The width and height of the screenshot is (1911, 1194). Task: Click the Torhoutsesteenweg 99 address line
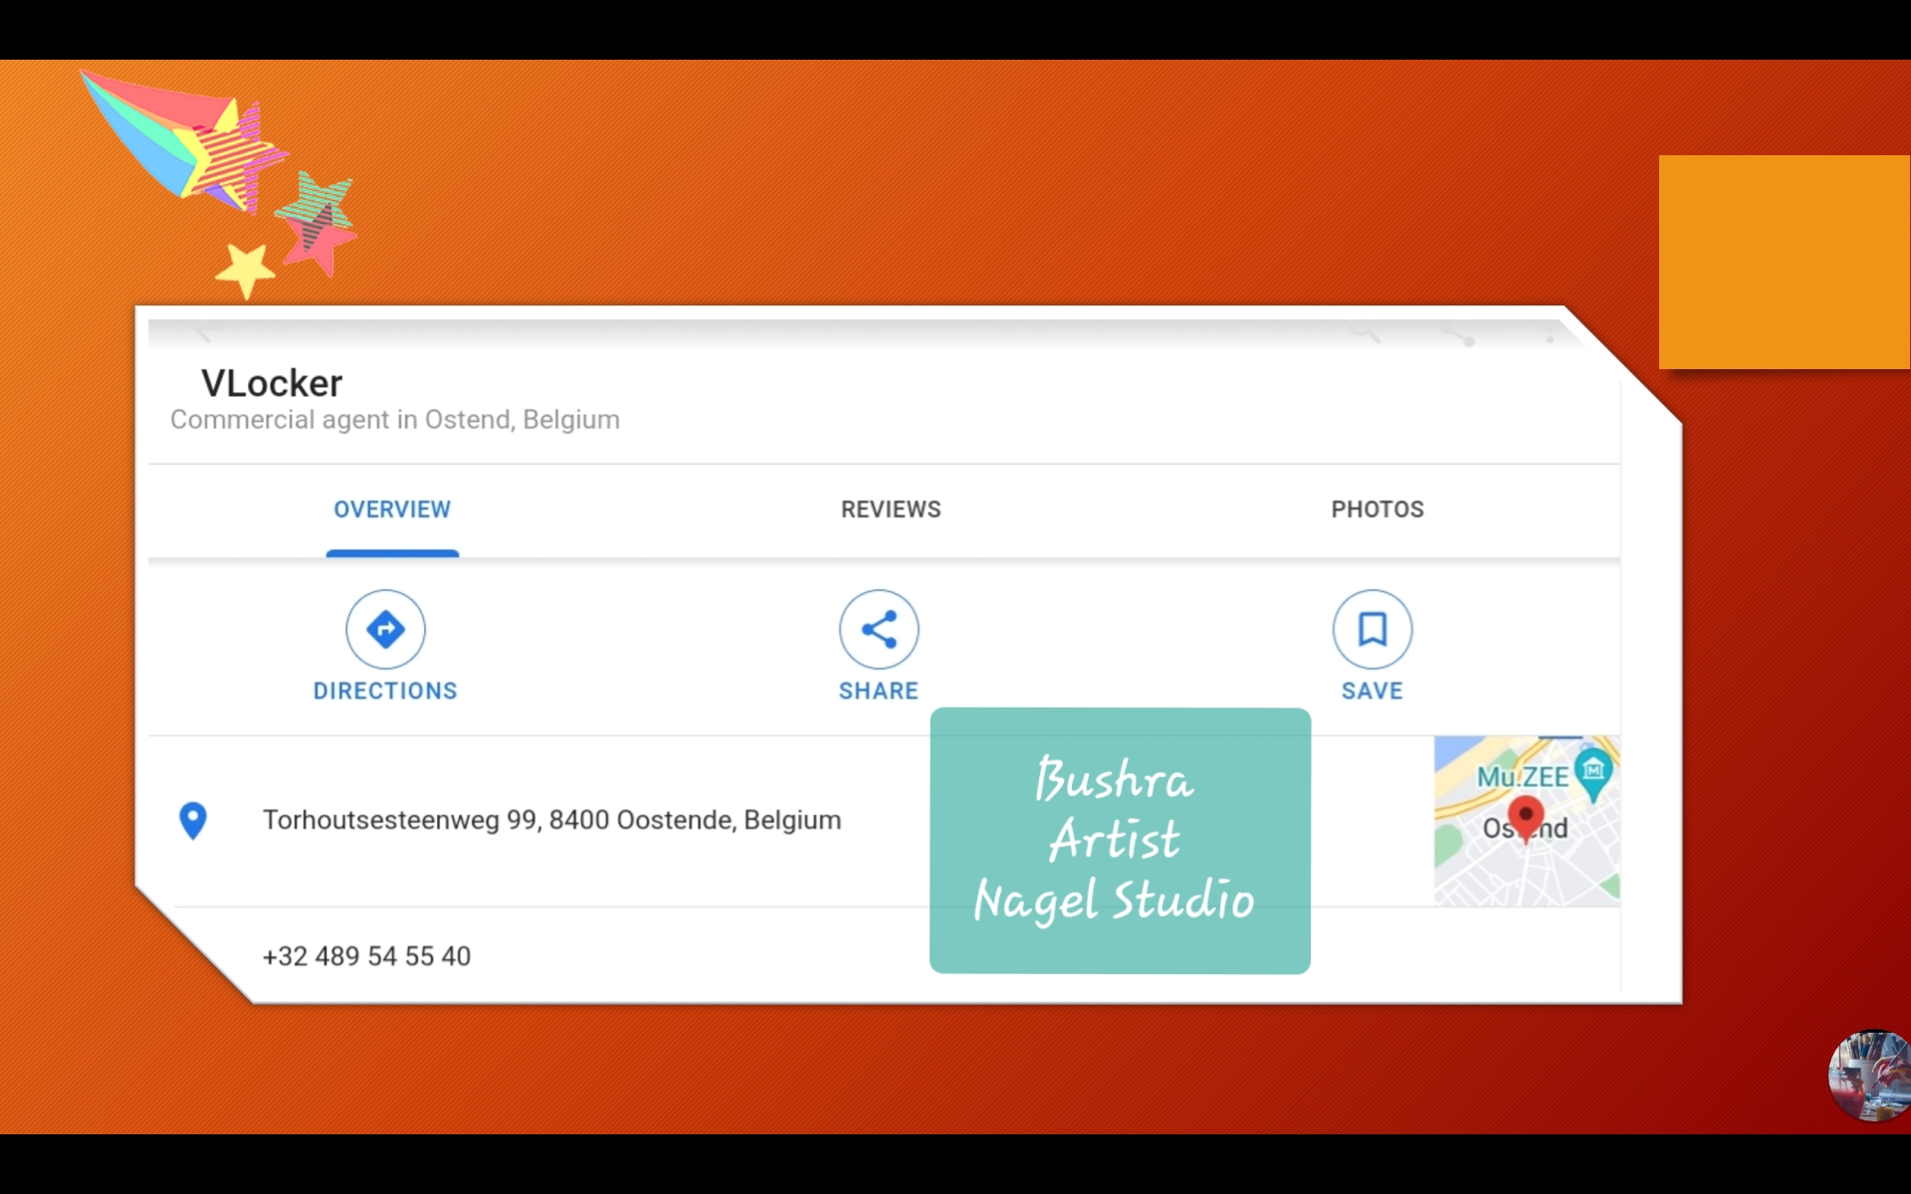pyautogui.click(x=551, y=820)
